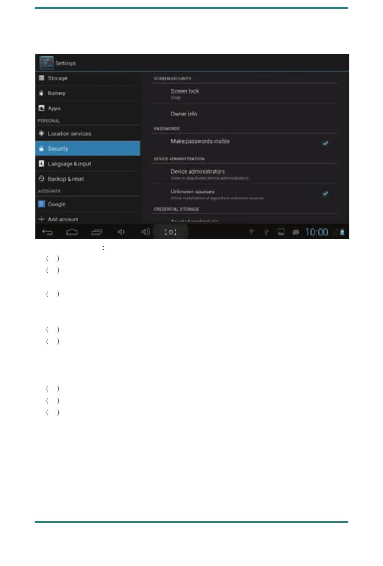Screen dimensions: 383x566
Task: Tap the Settings app icon in header
Action: coord(46,63)
